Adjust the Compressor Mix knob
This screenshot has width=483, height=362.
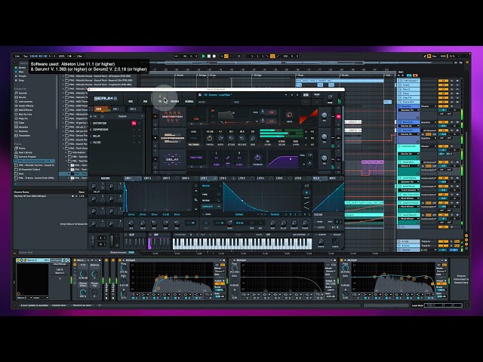[324, 137]
